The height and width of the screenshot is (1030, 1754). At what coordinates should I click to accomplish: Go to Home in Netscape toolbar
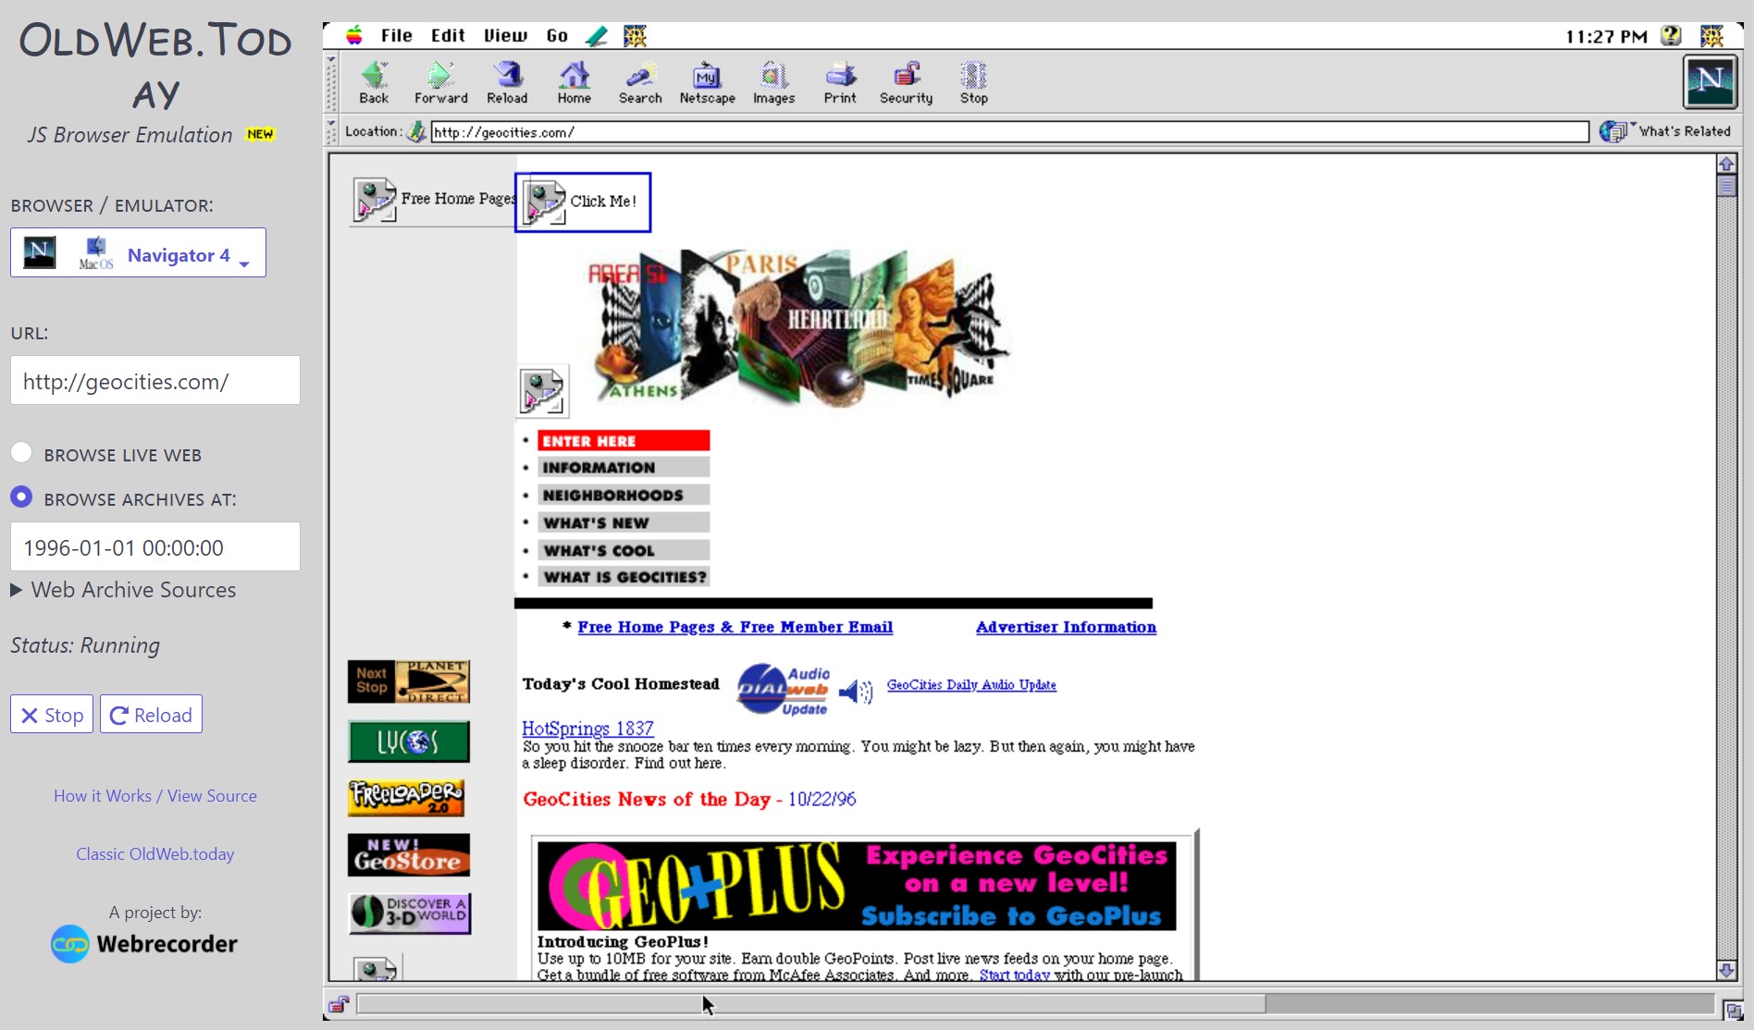tap(574, 83)
